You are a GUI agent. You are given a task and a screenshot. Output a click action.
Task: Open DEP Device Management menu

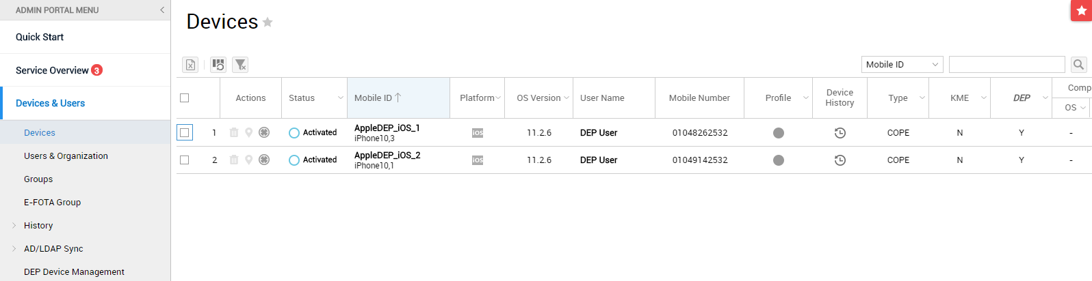(x=74, y=271)
